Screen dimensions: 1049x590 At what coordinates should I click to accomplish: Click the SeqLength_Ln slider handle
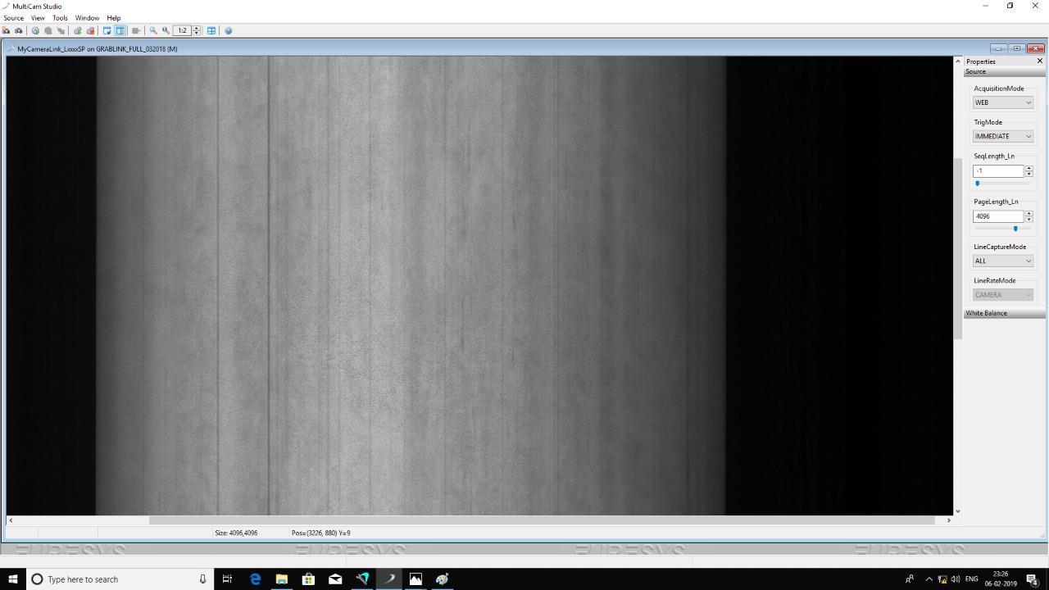[x=978, y=184]
